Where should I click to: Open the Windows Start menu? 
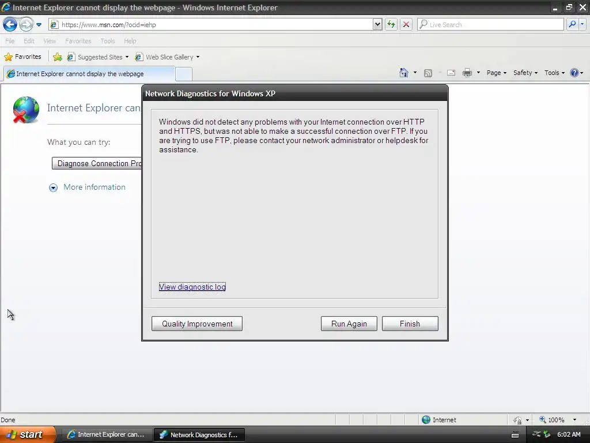pyautogui.click(x=28, y=434)
